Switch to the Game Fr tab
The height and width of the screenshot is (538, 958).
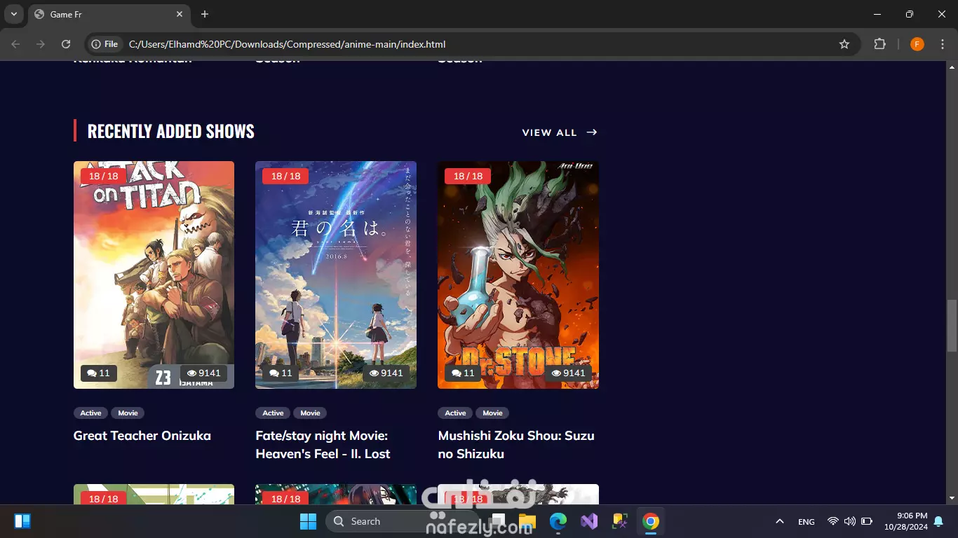(x=109, y=14)
